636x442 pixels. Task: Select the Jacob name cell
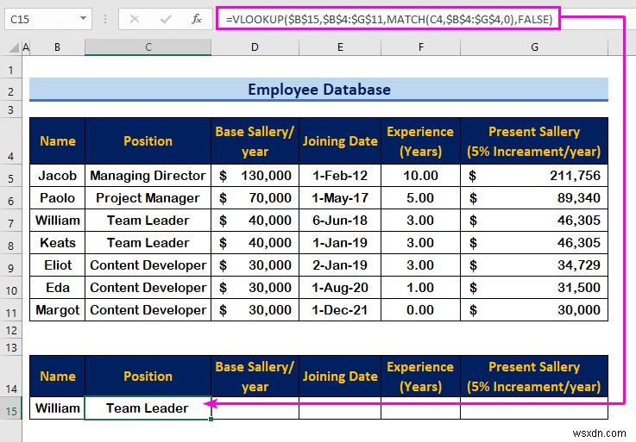click(x=58, y=176)
